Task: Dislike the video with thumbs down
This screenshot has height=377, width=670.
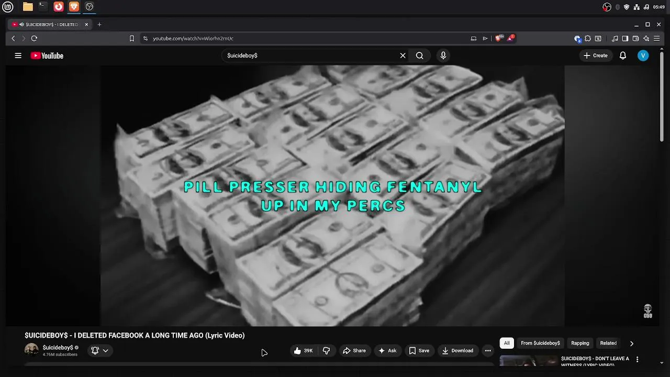Action: click(x=326, y=351)
